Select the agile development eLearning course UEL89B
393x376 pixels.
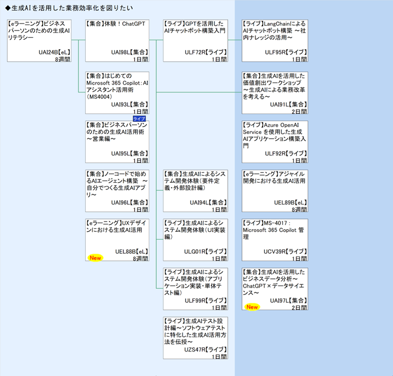275,191
